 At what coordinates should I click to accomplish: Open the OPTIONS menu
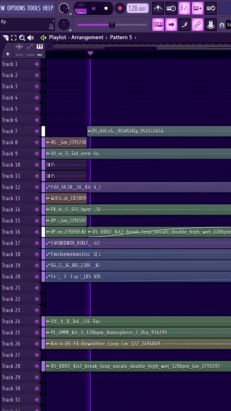17,8
